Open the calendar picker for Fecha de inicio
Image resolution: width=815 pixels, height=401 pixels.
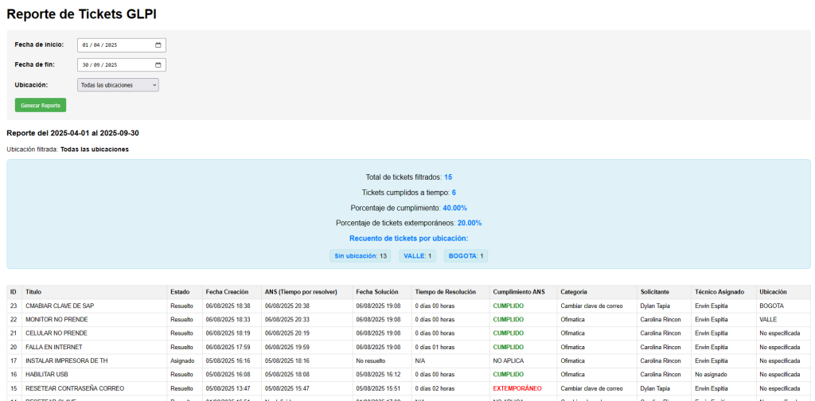tap(158, 45)
